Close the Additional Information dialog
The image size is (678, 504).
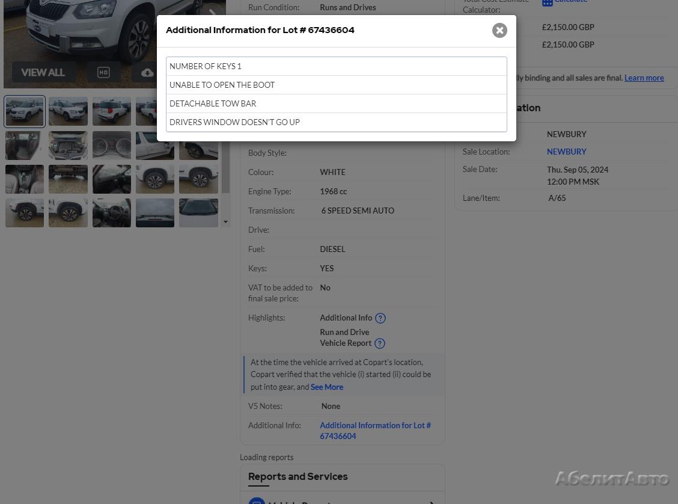tap(499, 31)
